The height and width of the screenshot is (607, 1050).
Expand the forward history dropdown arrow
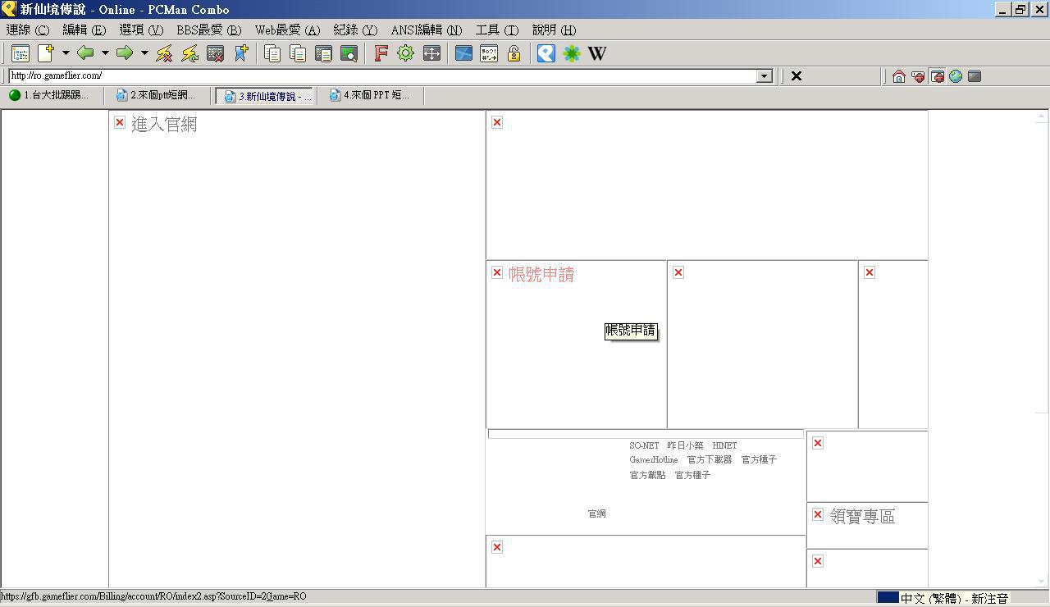click(x=144, y=53)
